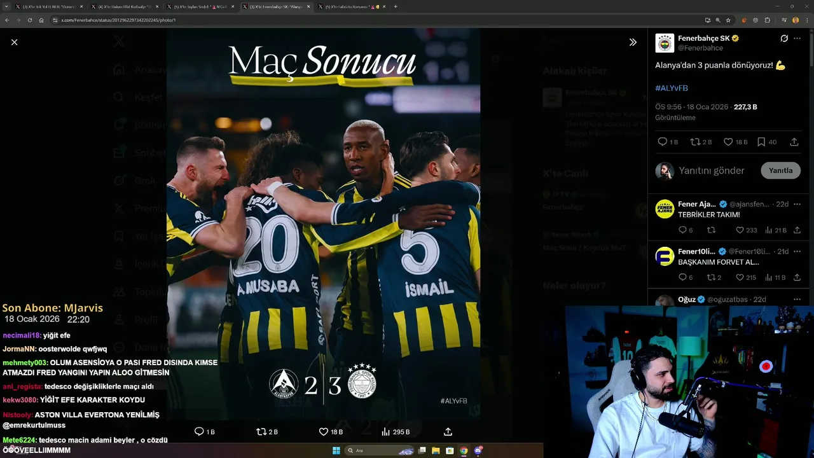
Task: Select the active Fenerbahçe SK tab
Action: click(276, 6)
